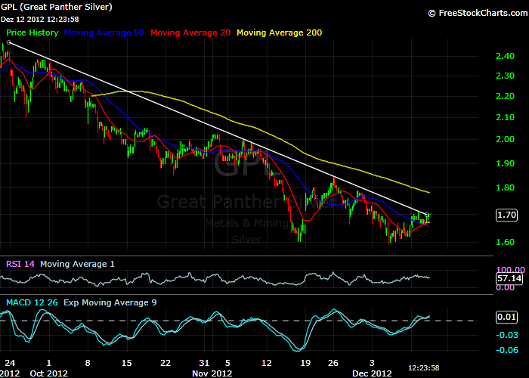
Task: Click the 2.40 price axis label
Action: click(x=505, y=56)
